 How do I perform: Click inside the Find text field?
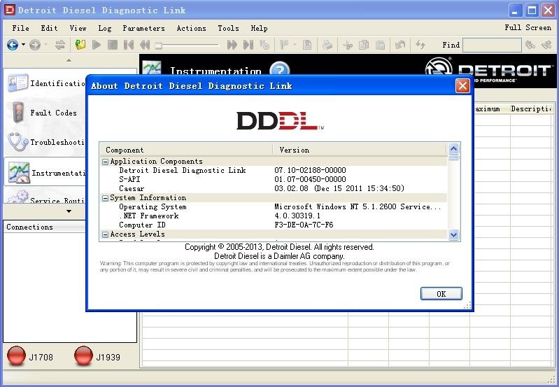pyautogui.click(x=492, y=45)
